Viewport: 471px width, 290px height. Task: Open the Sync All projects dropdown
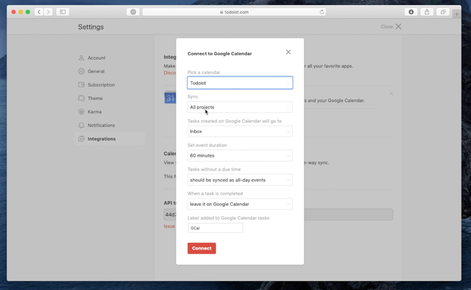tap(240, 107)
